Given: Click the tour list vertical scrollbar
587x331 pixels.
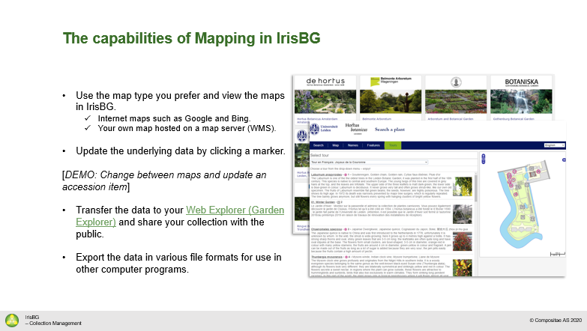Looking at the screenshot, I should pos(476,189).
